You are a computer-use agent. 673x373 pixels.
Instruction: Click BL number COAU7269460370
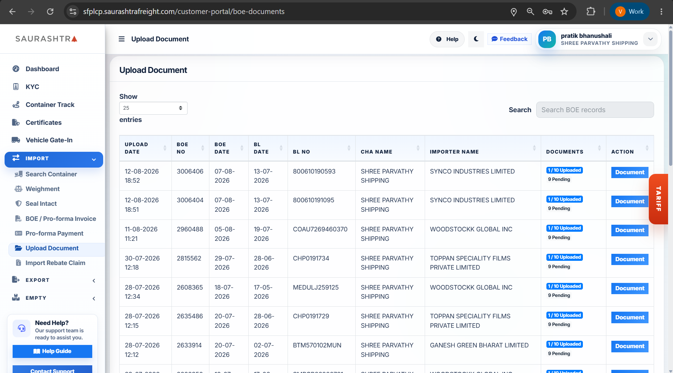(x=320, y=229)
